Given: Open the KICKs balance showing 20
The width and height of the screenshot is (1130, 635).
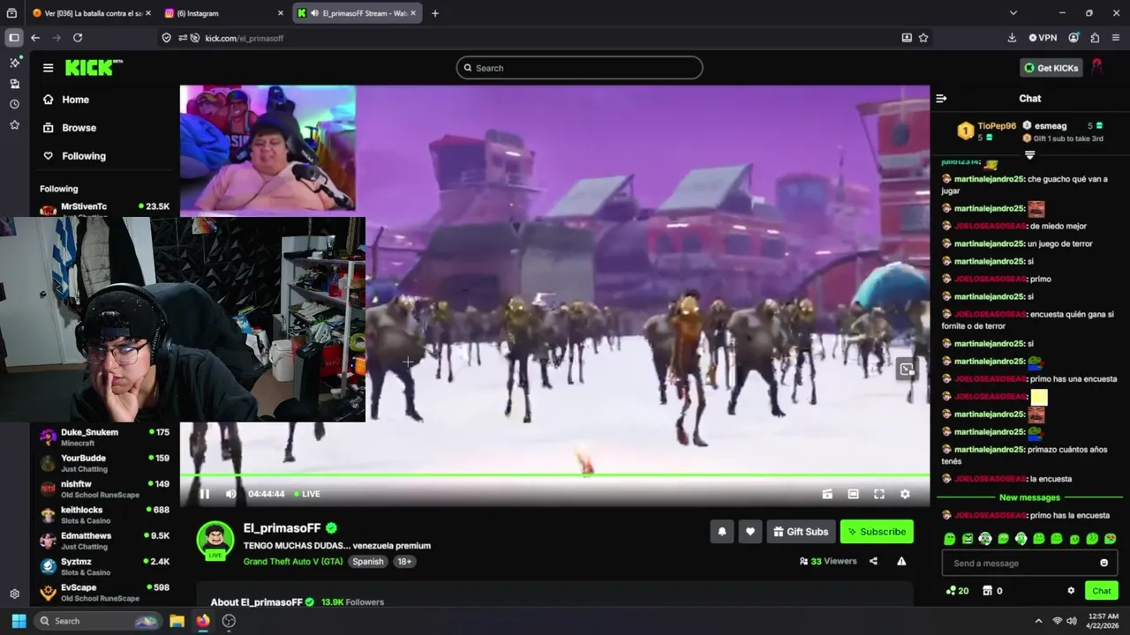Looking at the screenshot, I should click(x=957, y=591).
